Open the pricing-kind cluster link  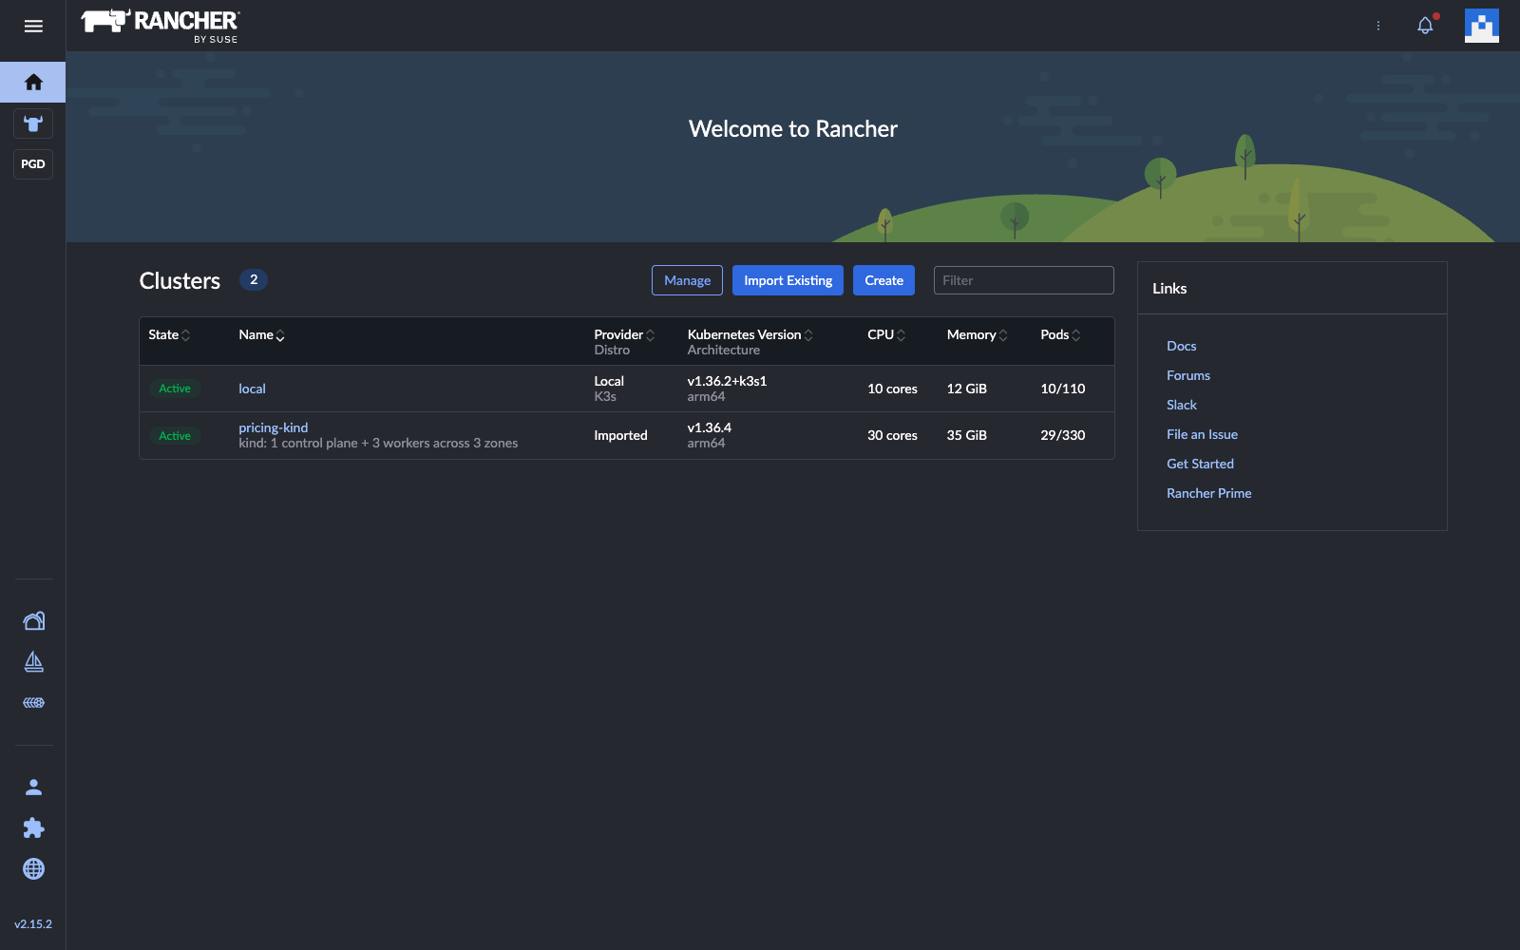click(273, 427)
